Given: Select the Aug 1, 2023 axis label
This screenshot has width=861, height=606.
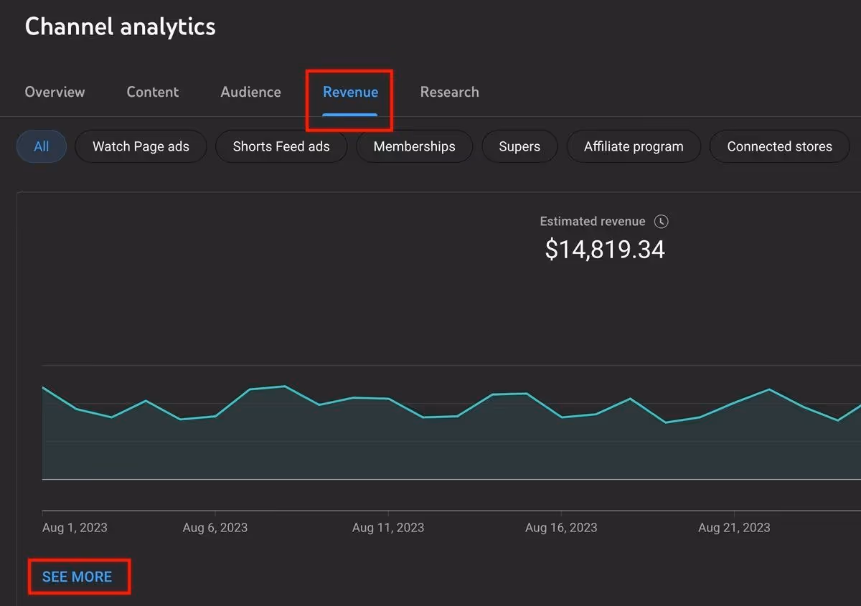Looking at the screenshot, I should coord(75,527).
